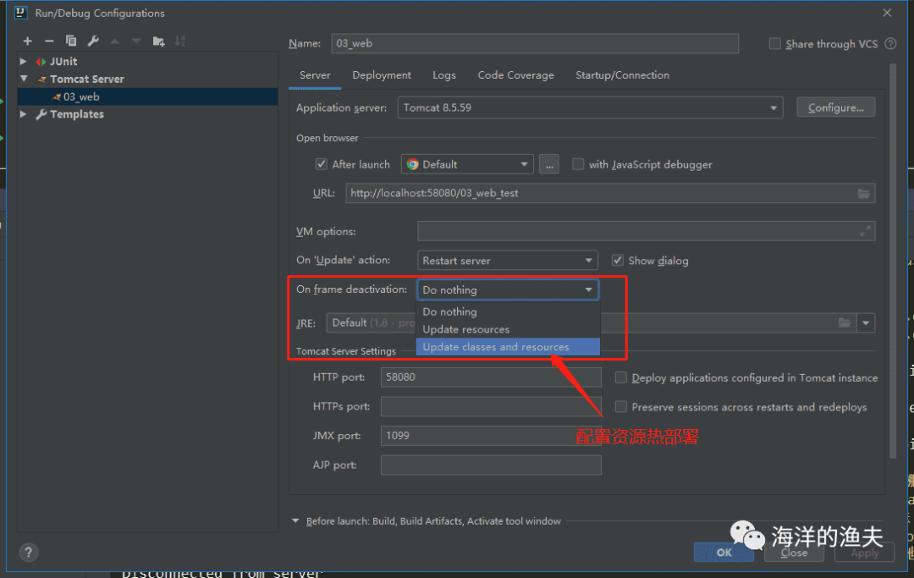Add a new configuration with the plus icon
914x578 pixels.
coord(27,41)
